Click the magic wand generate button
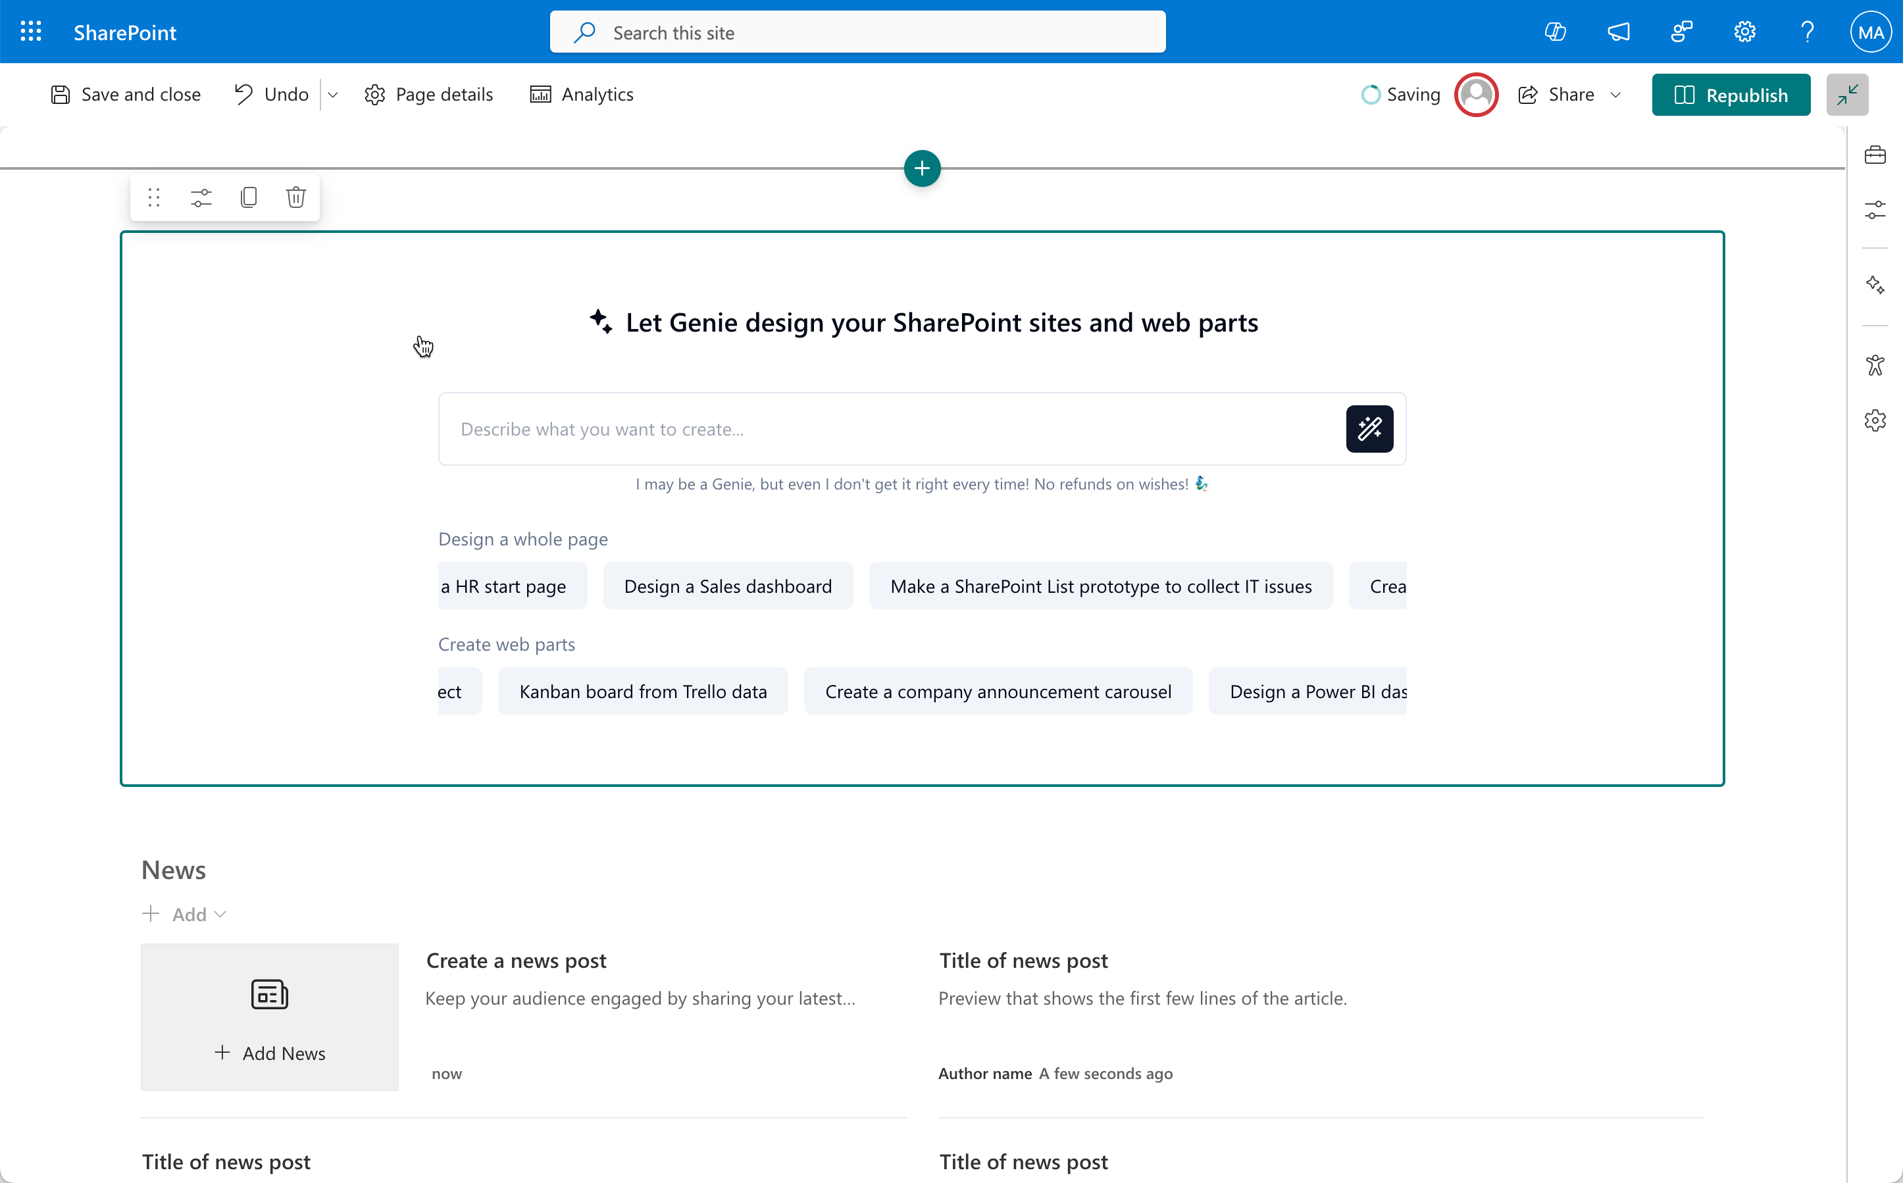The height and width of the screenshot is (1183, 1903). coord(1369,429)
